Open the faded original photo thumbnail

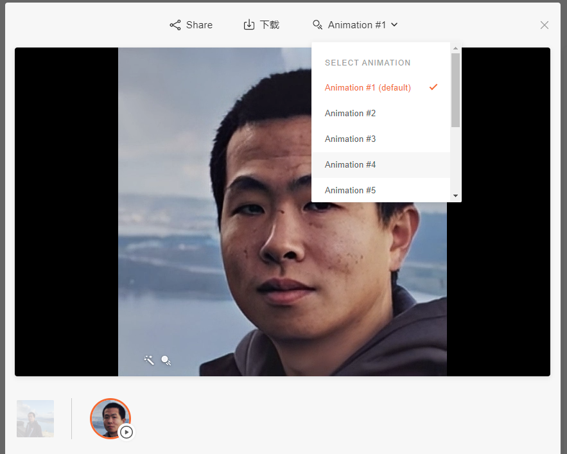pyautogui.click(x=35, y=419)
